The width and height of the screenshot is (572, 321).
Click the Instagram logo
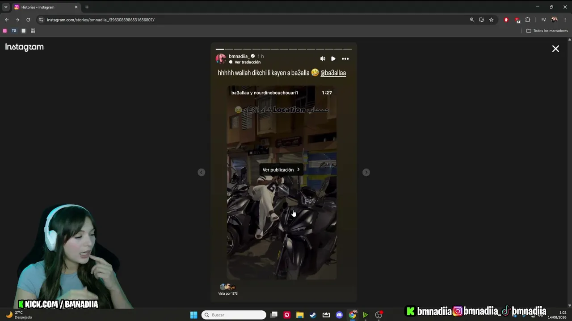25,47
